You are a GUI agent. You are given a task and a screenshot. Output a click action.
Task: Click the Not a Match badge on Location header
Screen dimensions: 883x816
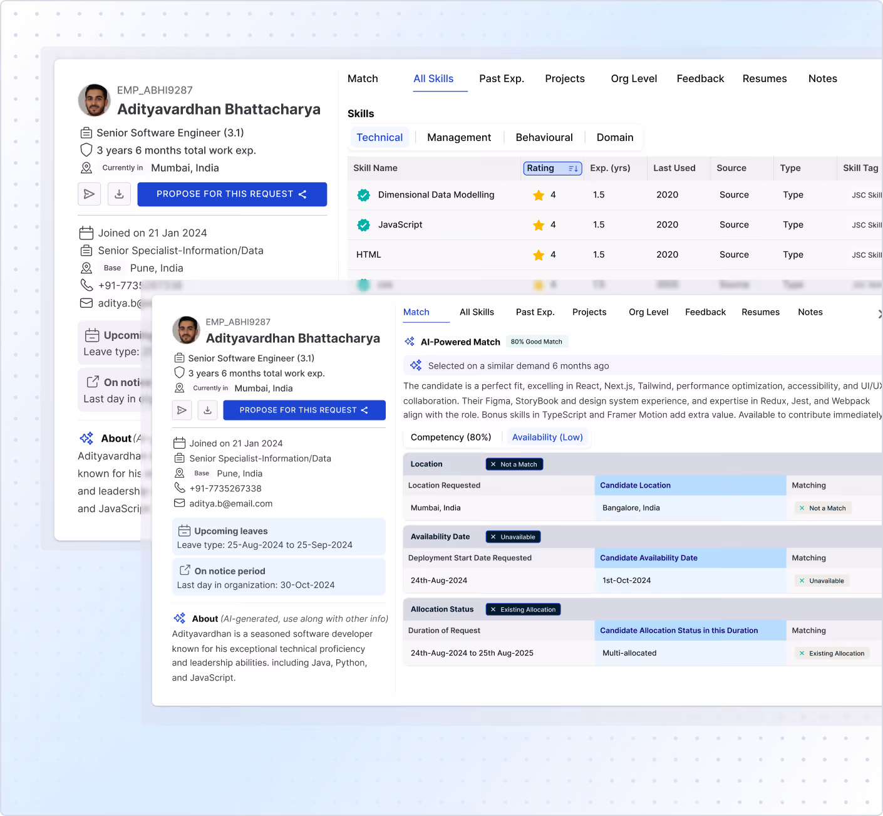[514, 464]
